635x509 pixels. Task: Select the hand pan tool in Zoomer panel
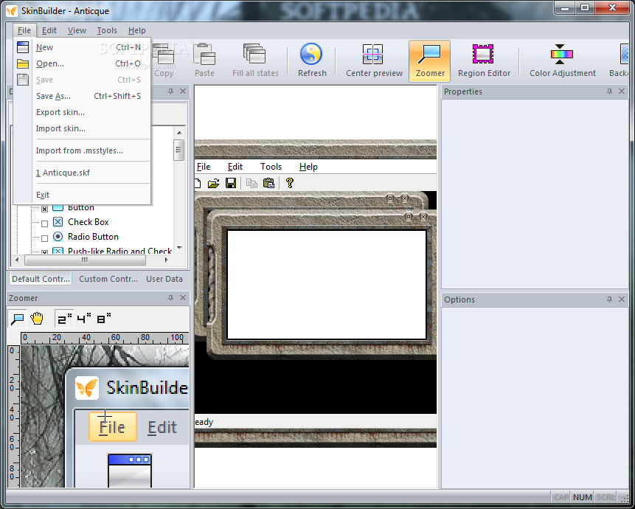pos(36,319)
